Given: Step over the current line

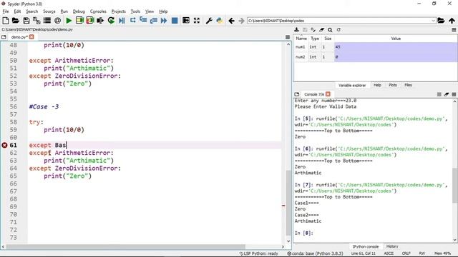Looking at the screenshot, I should 132,21.
